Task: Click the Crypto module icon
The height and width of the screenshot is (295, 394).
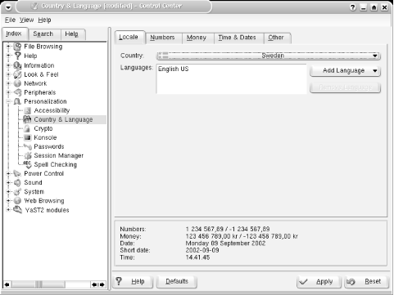Action: (27, 128)
